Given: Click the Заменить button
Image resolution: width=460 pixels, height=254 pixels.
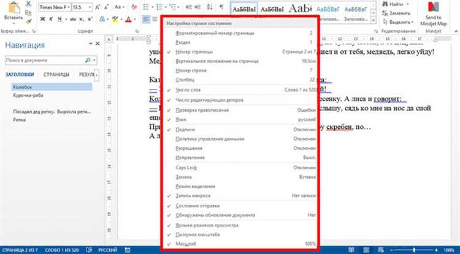Looking at the screenshot, I should tap(397, 13).
